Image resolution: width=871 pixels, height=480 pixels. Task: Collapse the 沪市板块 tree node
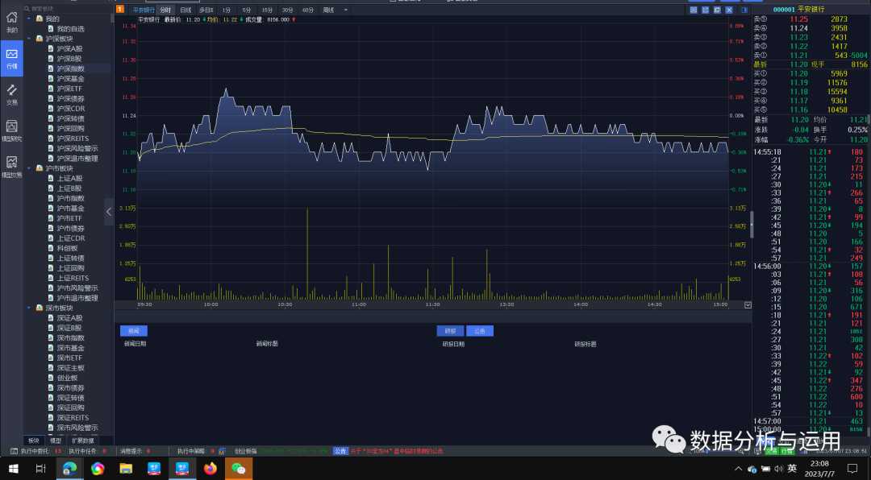pos(29,168)
